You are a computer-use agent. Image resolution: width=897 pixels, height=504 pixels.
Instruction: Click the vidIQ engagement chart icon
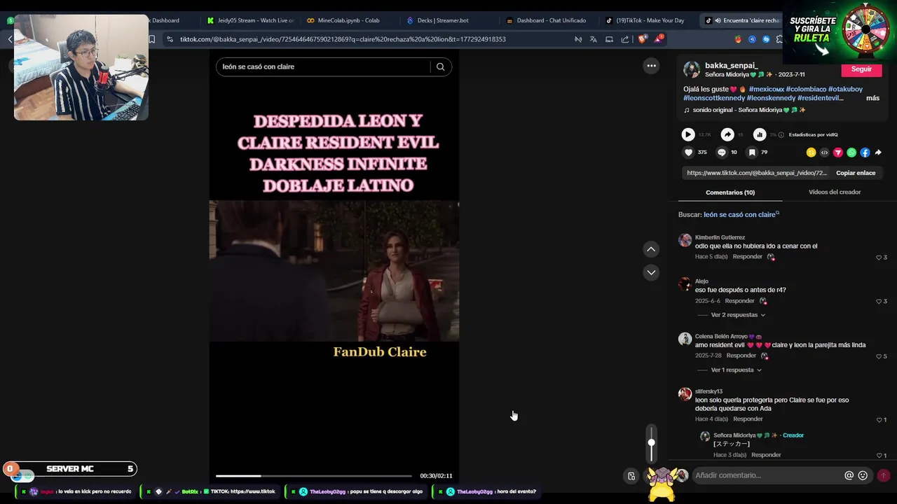760,134
